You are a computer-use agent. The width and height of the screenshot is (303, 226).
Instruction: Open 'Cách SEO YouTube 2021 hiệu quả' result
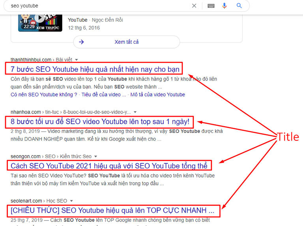[109, 166]
